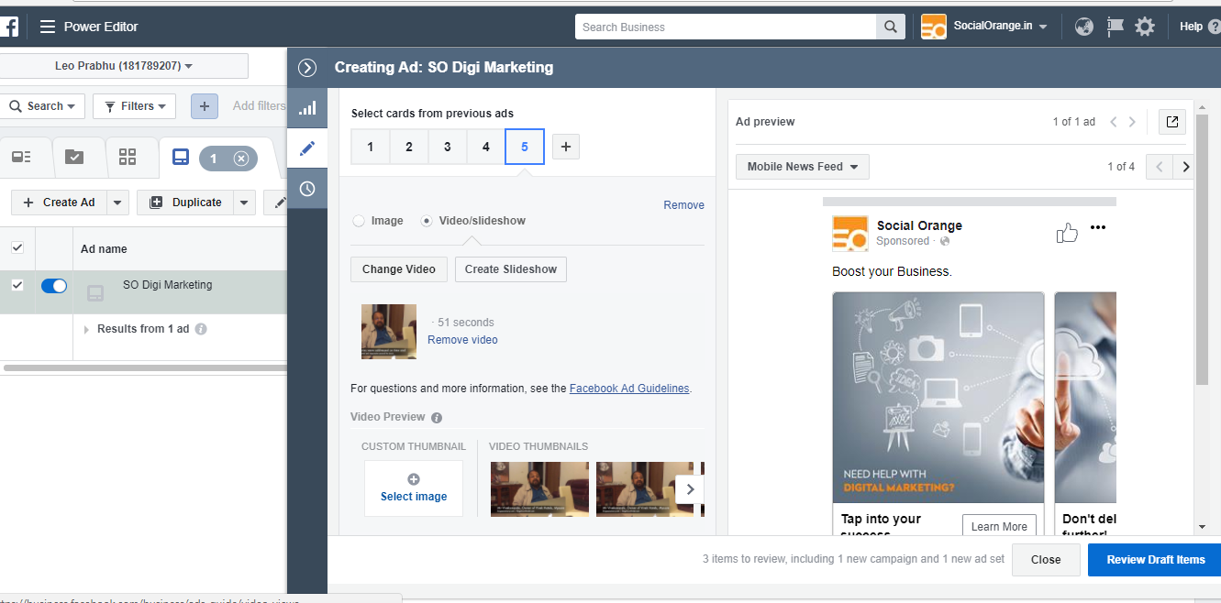The height and width of the screenshot is (603, 1221).
Task: Check the Ad name header checkbox
Action: (17, 248)
